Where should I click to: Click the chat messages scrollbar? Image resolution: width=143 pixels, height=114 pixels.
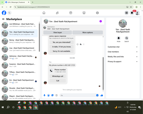pos(103,74)
